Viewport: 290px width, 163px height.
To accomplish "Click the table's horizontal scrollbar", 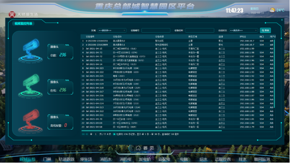I will (151, 131).
